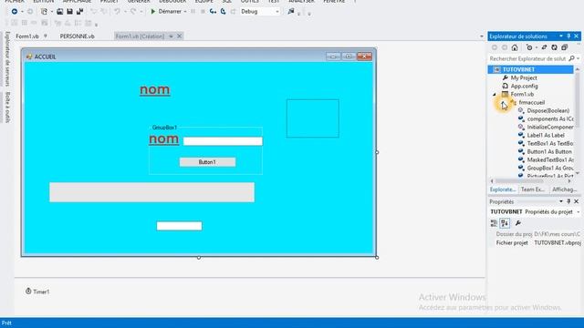Open the Propriétés panel window options arrow
This screenshot has height=328, width=584.
pyautogui.click(x=561, y=201)
